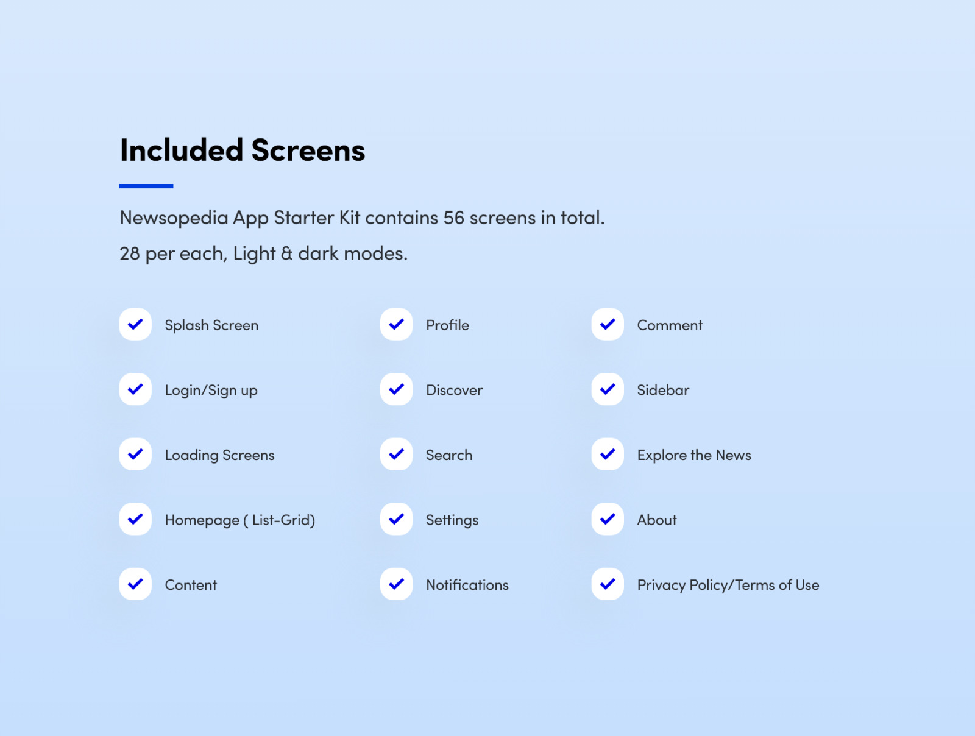Click the blue underline accent bar
Image resolution: width=975 pixels, height=736 pixels.
[x=146, y=186]
